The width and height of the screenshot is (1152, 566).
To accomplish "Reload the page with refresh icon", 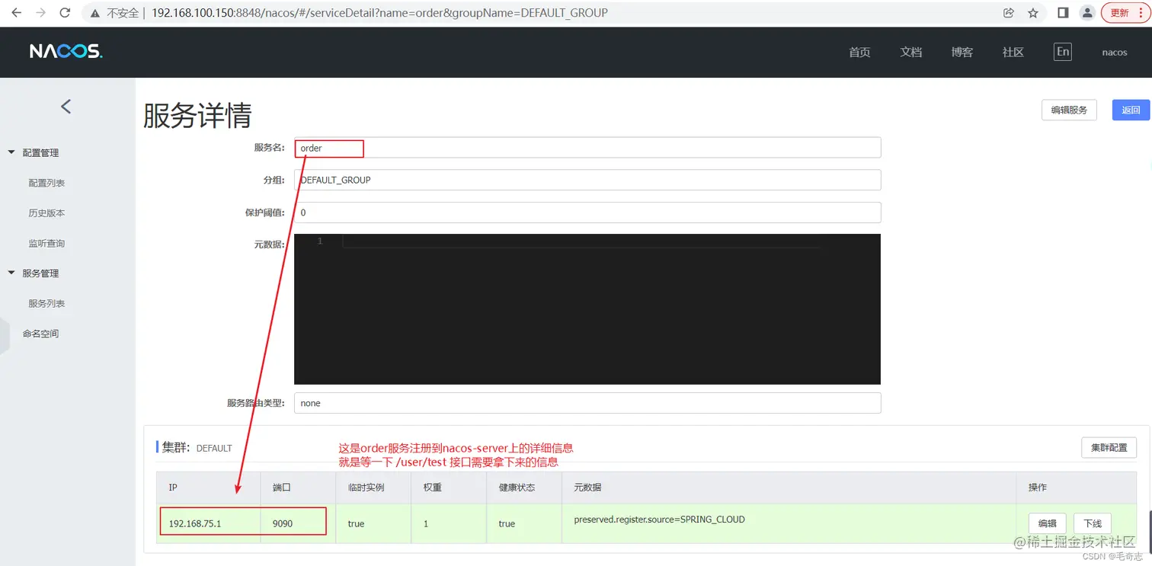I will coord(66,13).
